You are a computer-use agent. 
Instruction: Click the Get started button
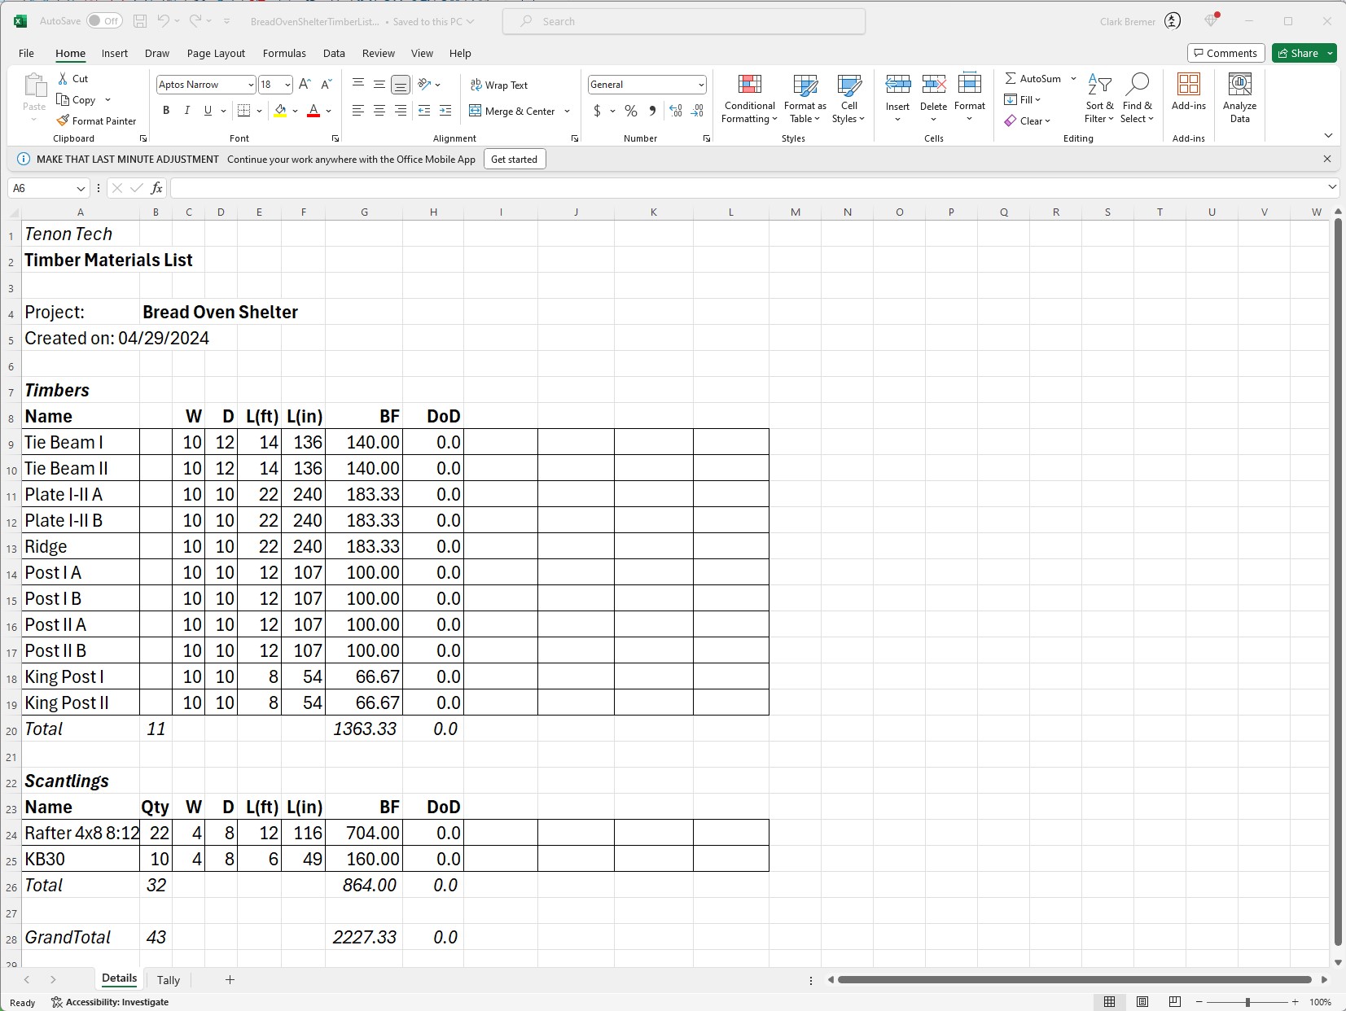[x=514, y=159]
